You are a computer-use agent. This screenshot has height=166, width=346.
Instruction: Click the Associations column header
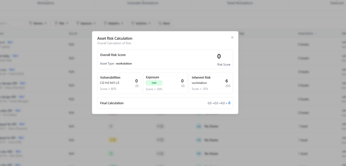(x=306, y=33)
